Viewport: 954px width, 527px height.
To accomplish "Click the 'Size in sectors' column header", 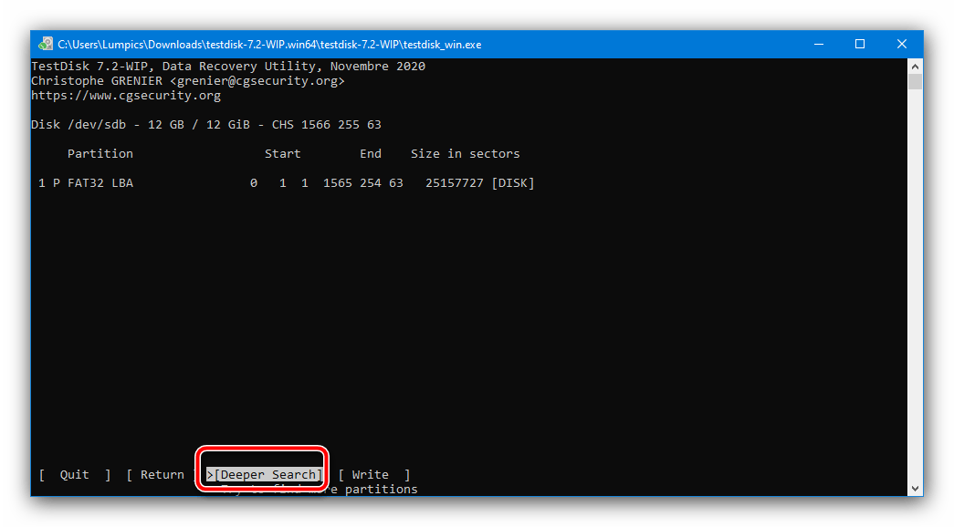I will click(465, 154).
